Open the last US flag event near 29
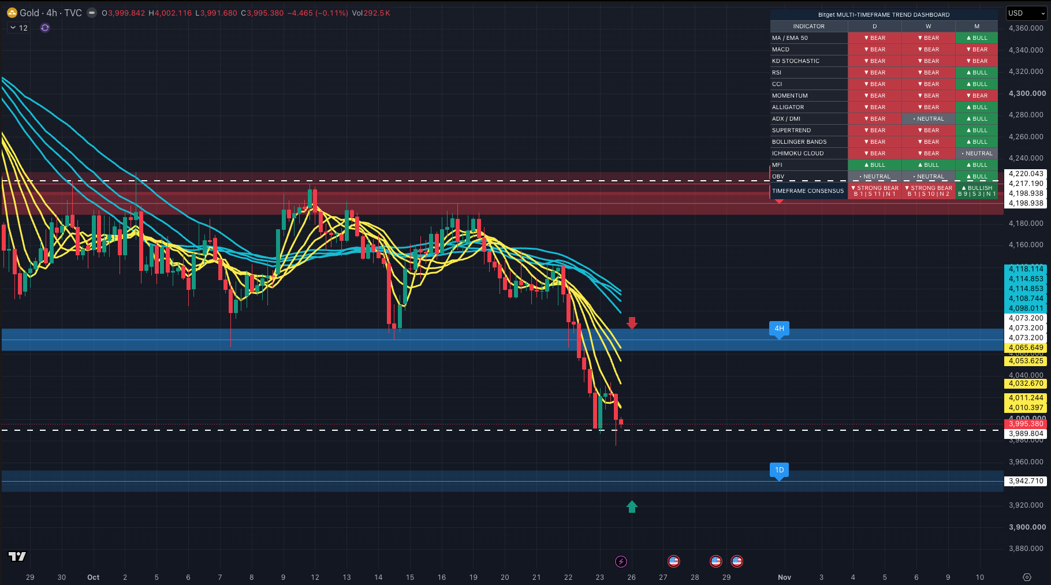1051x585 pixels. pyautogui.click(x=737, y=561)
